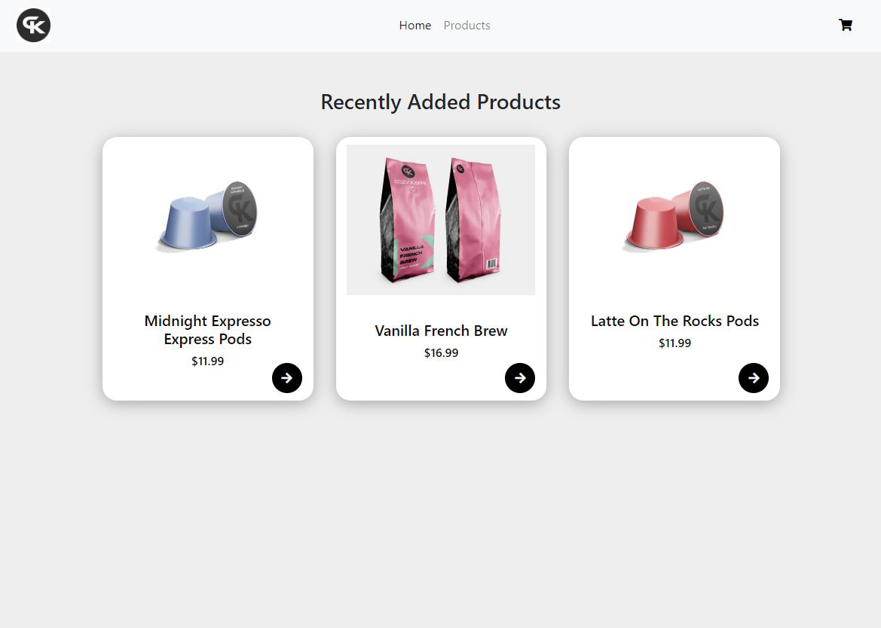Click the logo badge in the navbar
Viewport: 881px width, 628px height.
33,25
